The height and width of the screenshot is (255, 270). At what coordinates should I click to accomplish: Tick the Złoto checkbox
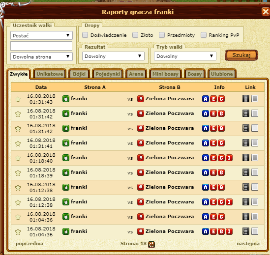(135, 35)
